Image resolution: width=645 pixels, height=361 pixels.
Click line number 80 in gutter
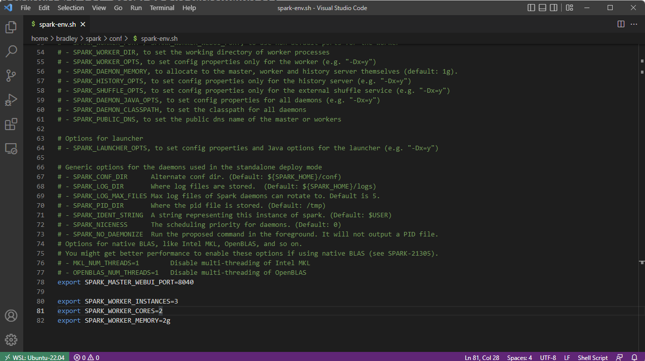pos(41,302)
